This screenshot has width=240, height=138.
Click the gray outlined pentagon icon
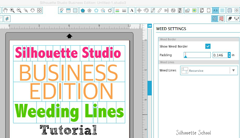pos(89,10)
